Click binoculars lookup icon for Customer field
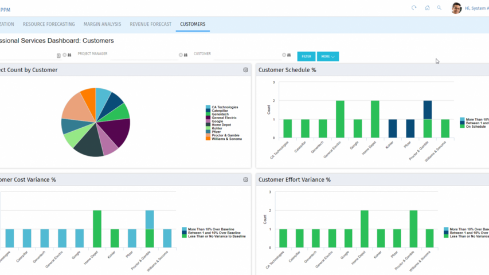The width and height of the screenshot is (489, 275). [x=288, y=56]
